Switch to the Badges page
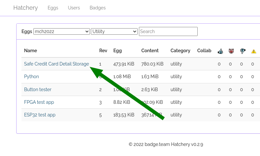260x156 pixels. pyautogui.click(x=98, y=8)
